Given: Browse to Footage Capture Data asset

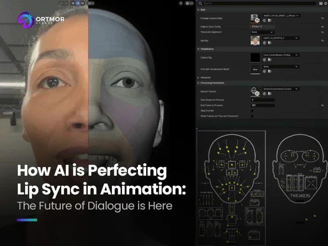Looking at the screenshot, I should click(x=270, y=20).
